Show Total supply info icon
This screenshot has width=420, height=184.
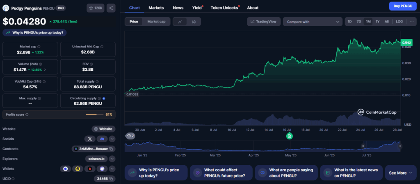97,81
